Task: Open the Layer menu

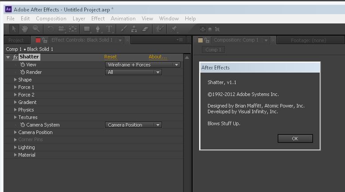Action: tap(79, 19)
